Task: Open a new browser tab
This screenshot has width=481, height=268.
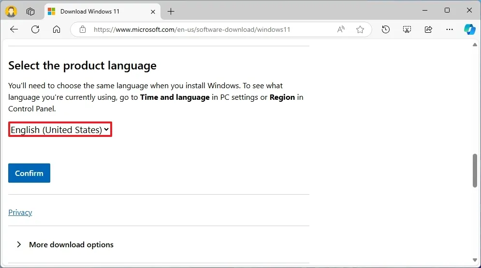Action: [171, 11]
